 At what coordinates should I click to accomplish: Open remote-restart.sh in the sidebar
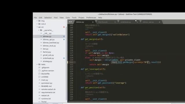tap(48, 89)
